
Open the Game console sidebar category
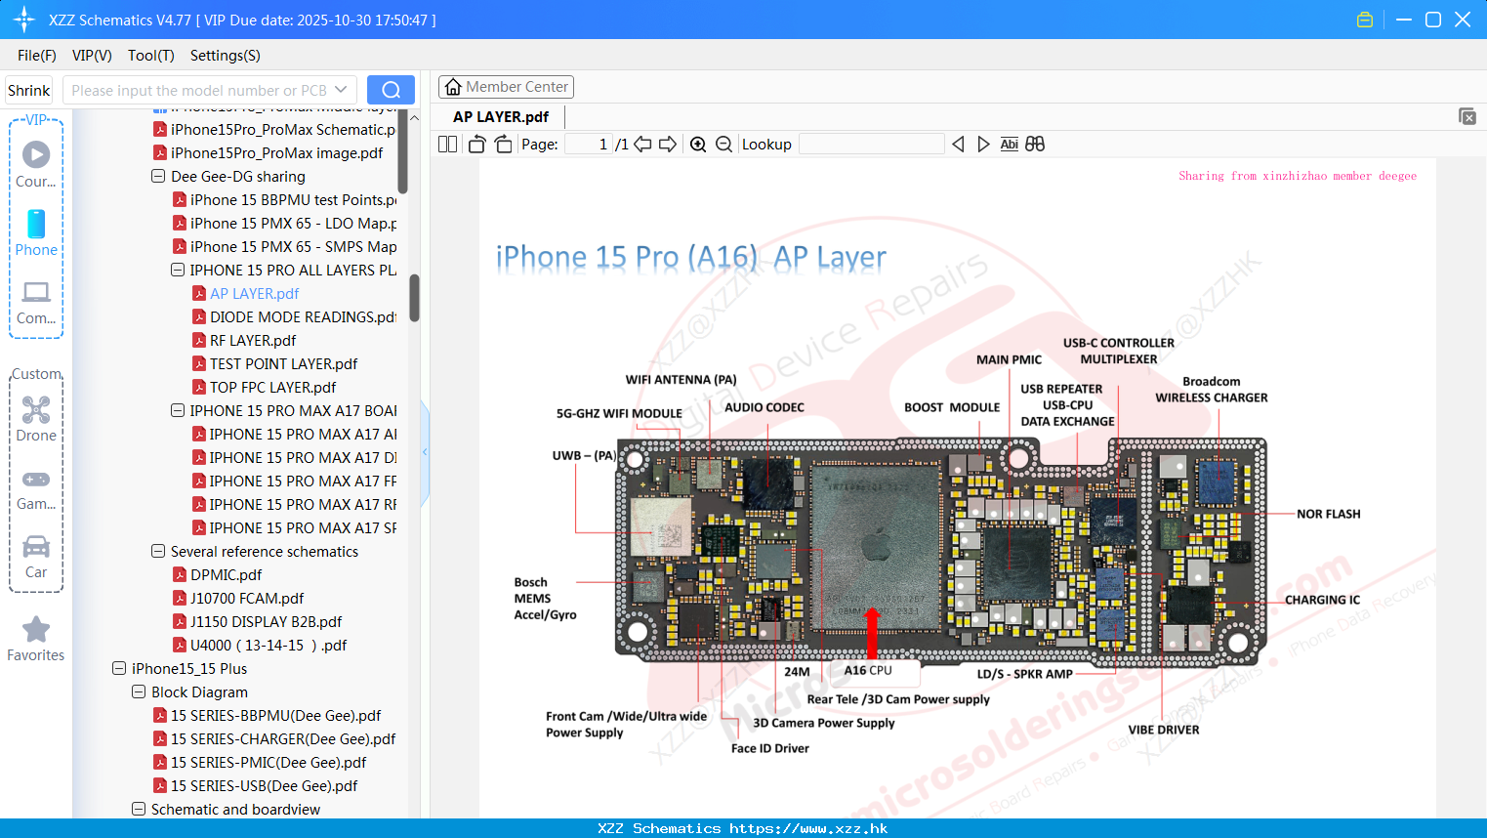(36, 488)
